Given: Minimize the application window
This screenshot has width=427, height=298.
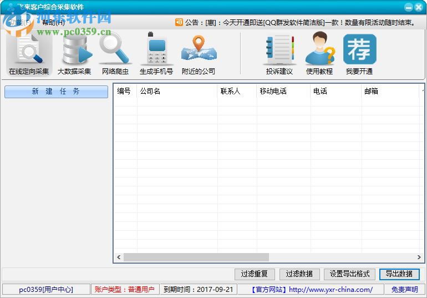Looking at the screenshot, I should (409, 7).
